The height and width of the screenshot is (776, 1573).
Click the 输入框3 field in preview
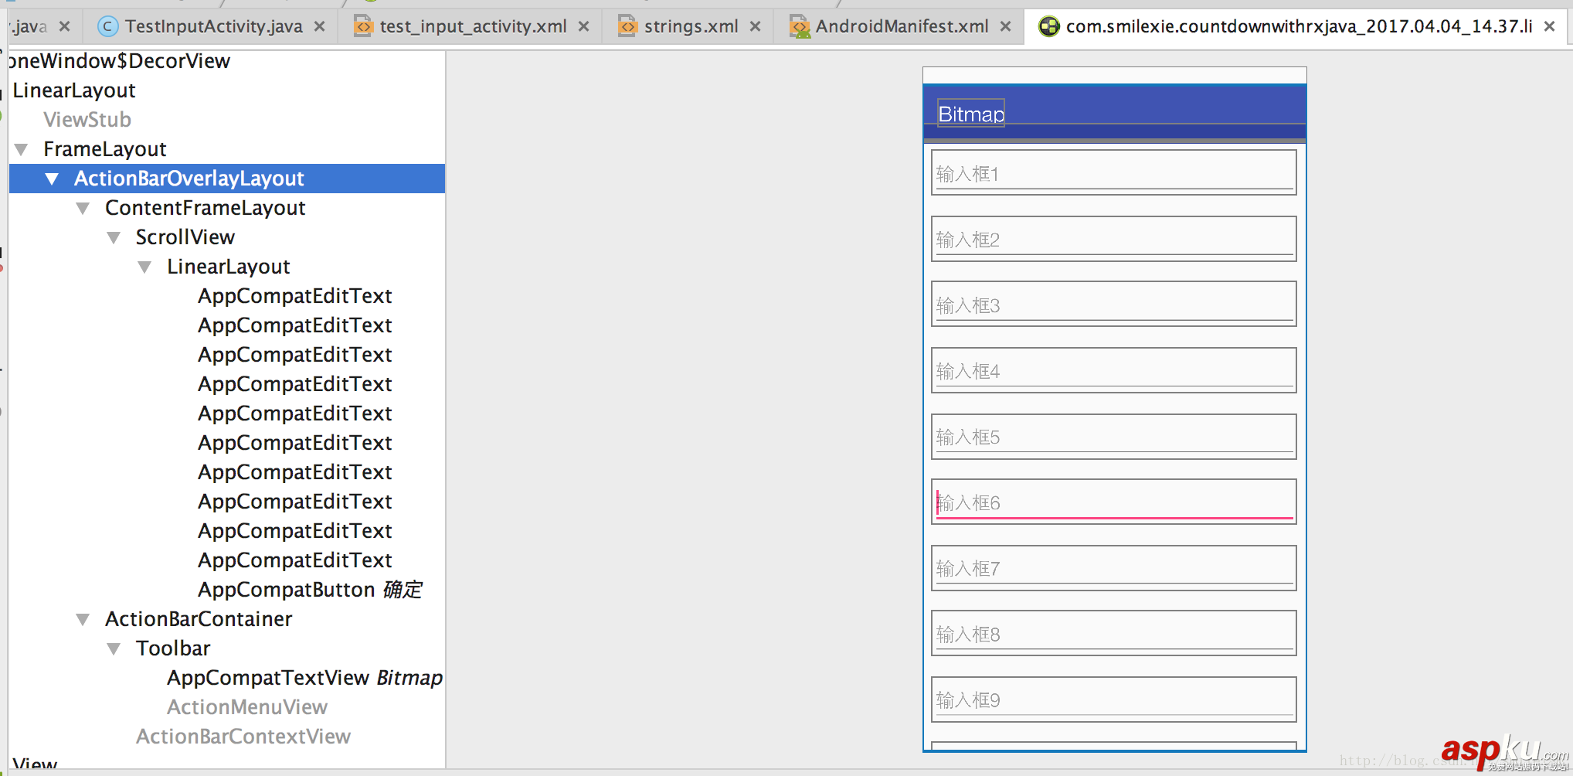coord(1114,304)
